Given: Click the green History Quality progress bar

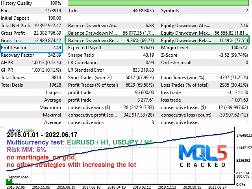Looking at the screenshot, I should pyautogui.click(x=159, y=3).
